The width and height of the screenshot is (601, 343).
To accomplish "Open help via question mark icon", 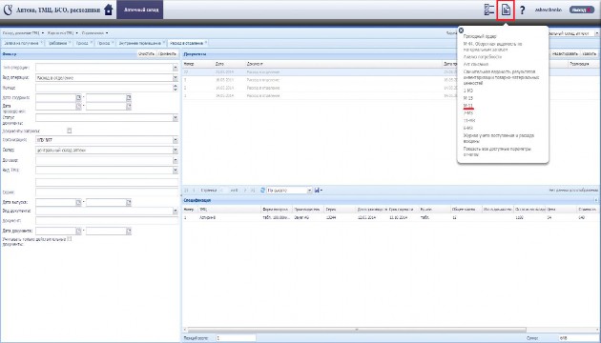I will click(x=523, y=10).
